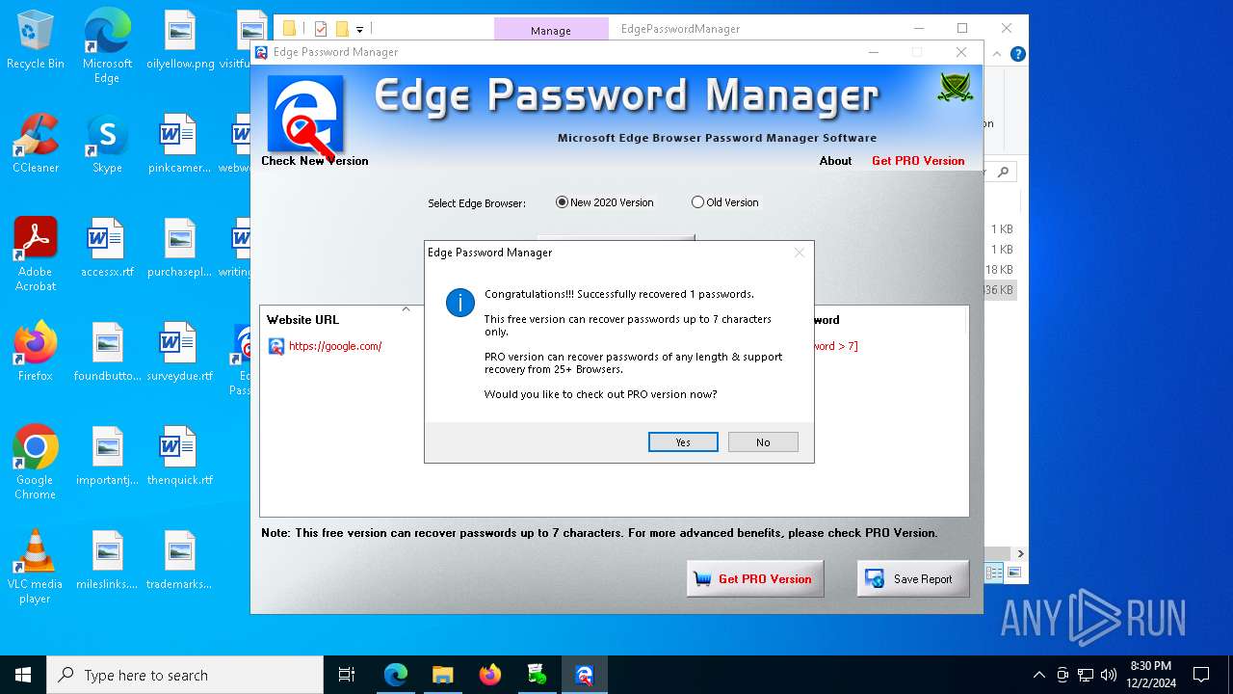Select the New 2020 Version radio button
1233x694 pixels.
pos(563,202)
